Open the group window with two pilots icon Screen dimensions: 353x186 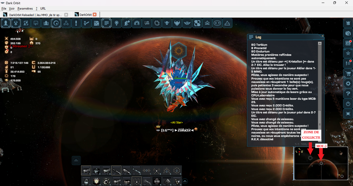(x=46, y=23)
